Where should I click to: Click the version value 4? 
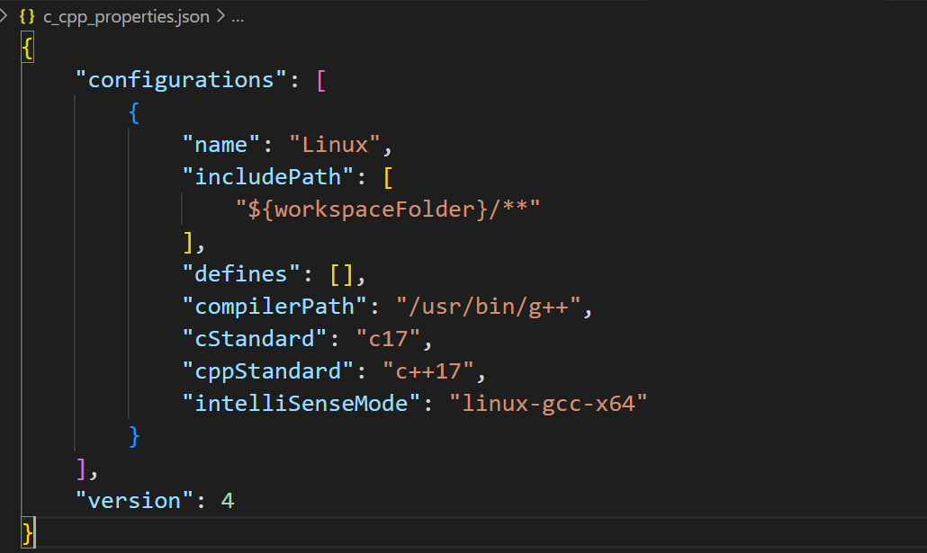[228, 501]
